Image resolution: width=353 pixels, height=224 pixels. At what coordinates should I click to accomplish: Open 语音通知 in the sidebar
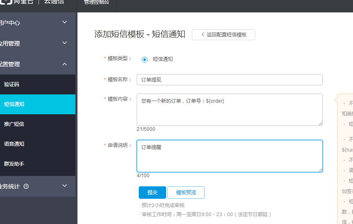click(x=14, y=144)
